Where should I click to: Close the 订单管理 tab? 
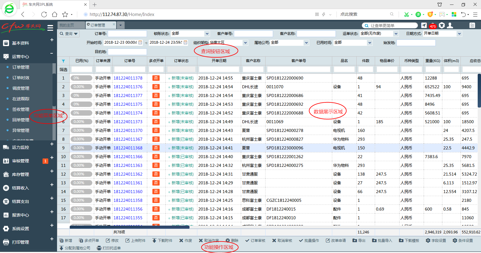(114, 24)
